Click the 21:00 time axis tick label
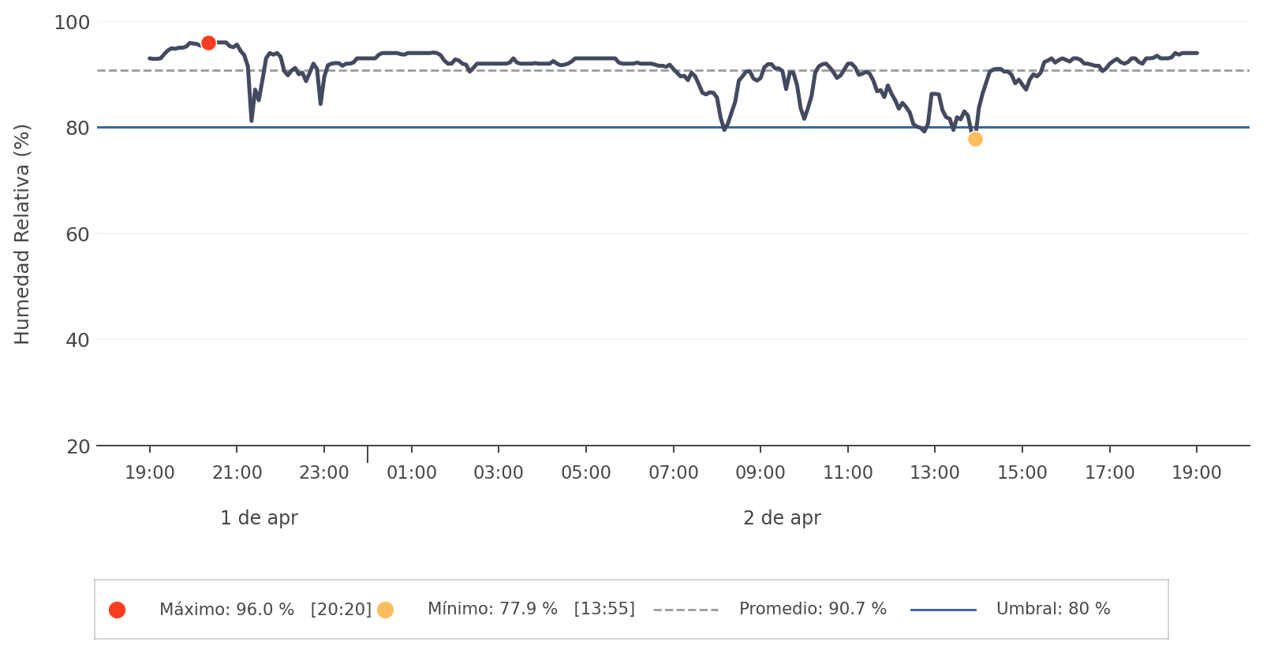 pyautogui.click(x=237, y=473)
